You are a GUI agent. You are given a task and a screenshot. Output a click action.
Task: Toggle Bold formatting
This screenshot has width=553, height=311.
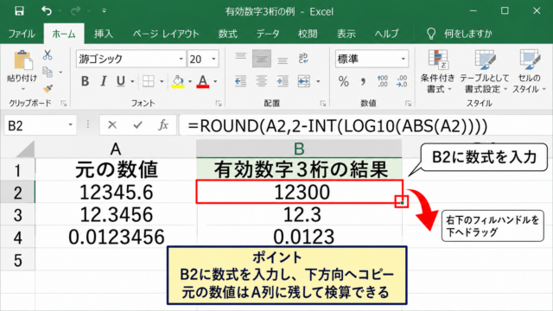click(85, 81)
